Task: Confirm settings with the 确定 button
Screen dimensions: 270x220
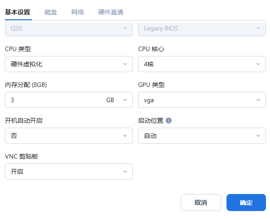Action: coord(246,203)
